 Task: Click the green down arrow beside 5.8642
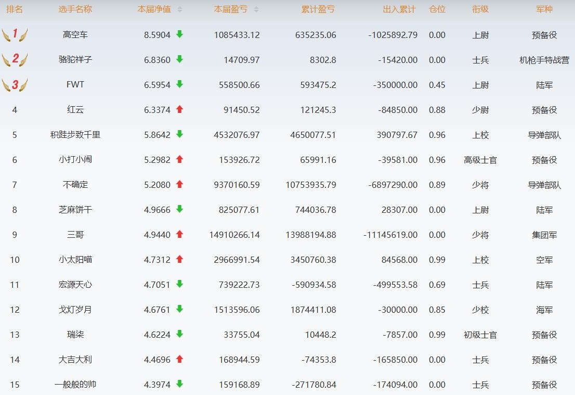[x=180, y=134]
